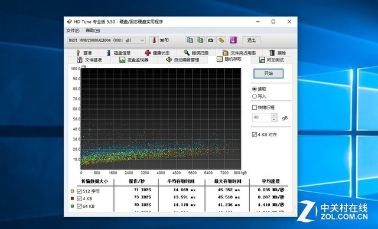Open the 擦除 erase tab

(x=278, y=53)
